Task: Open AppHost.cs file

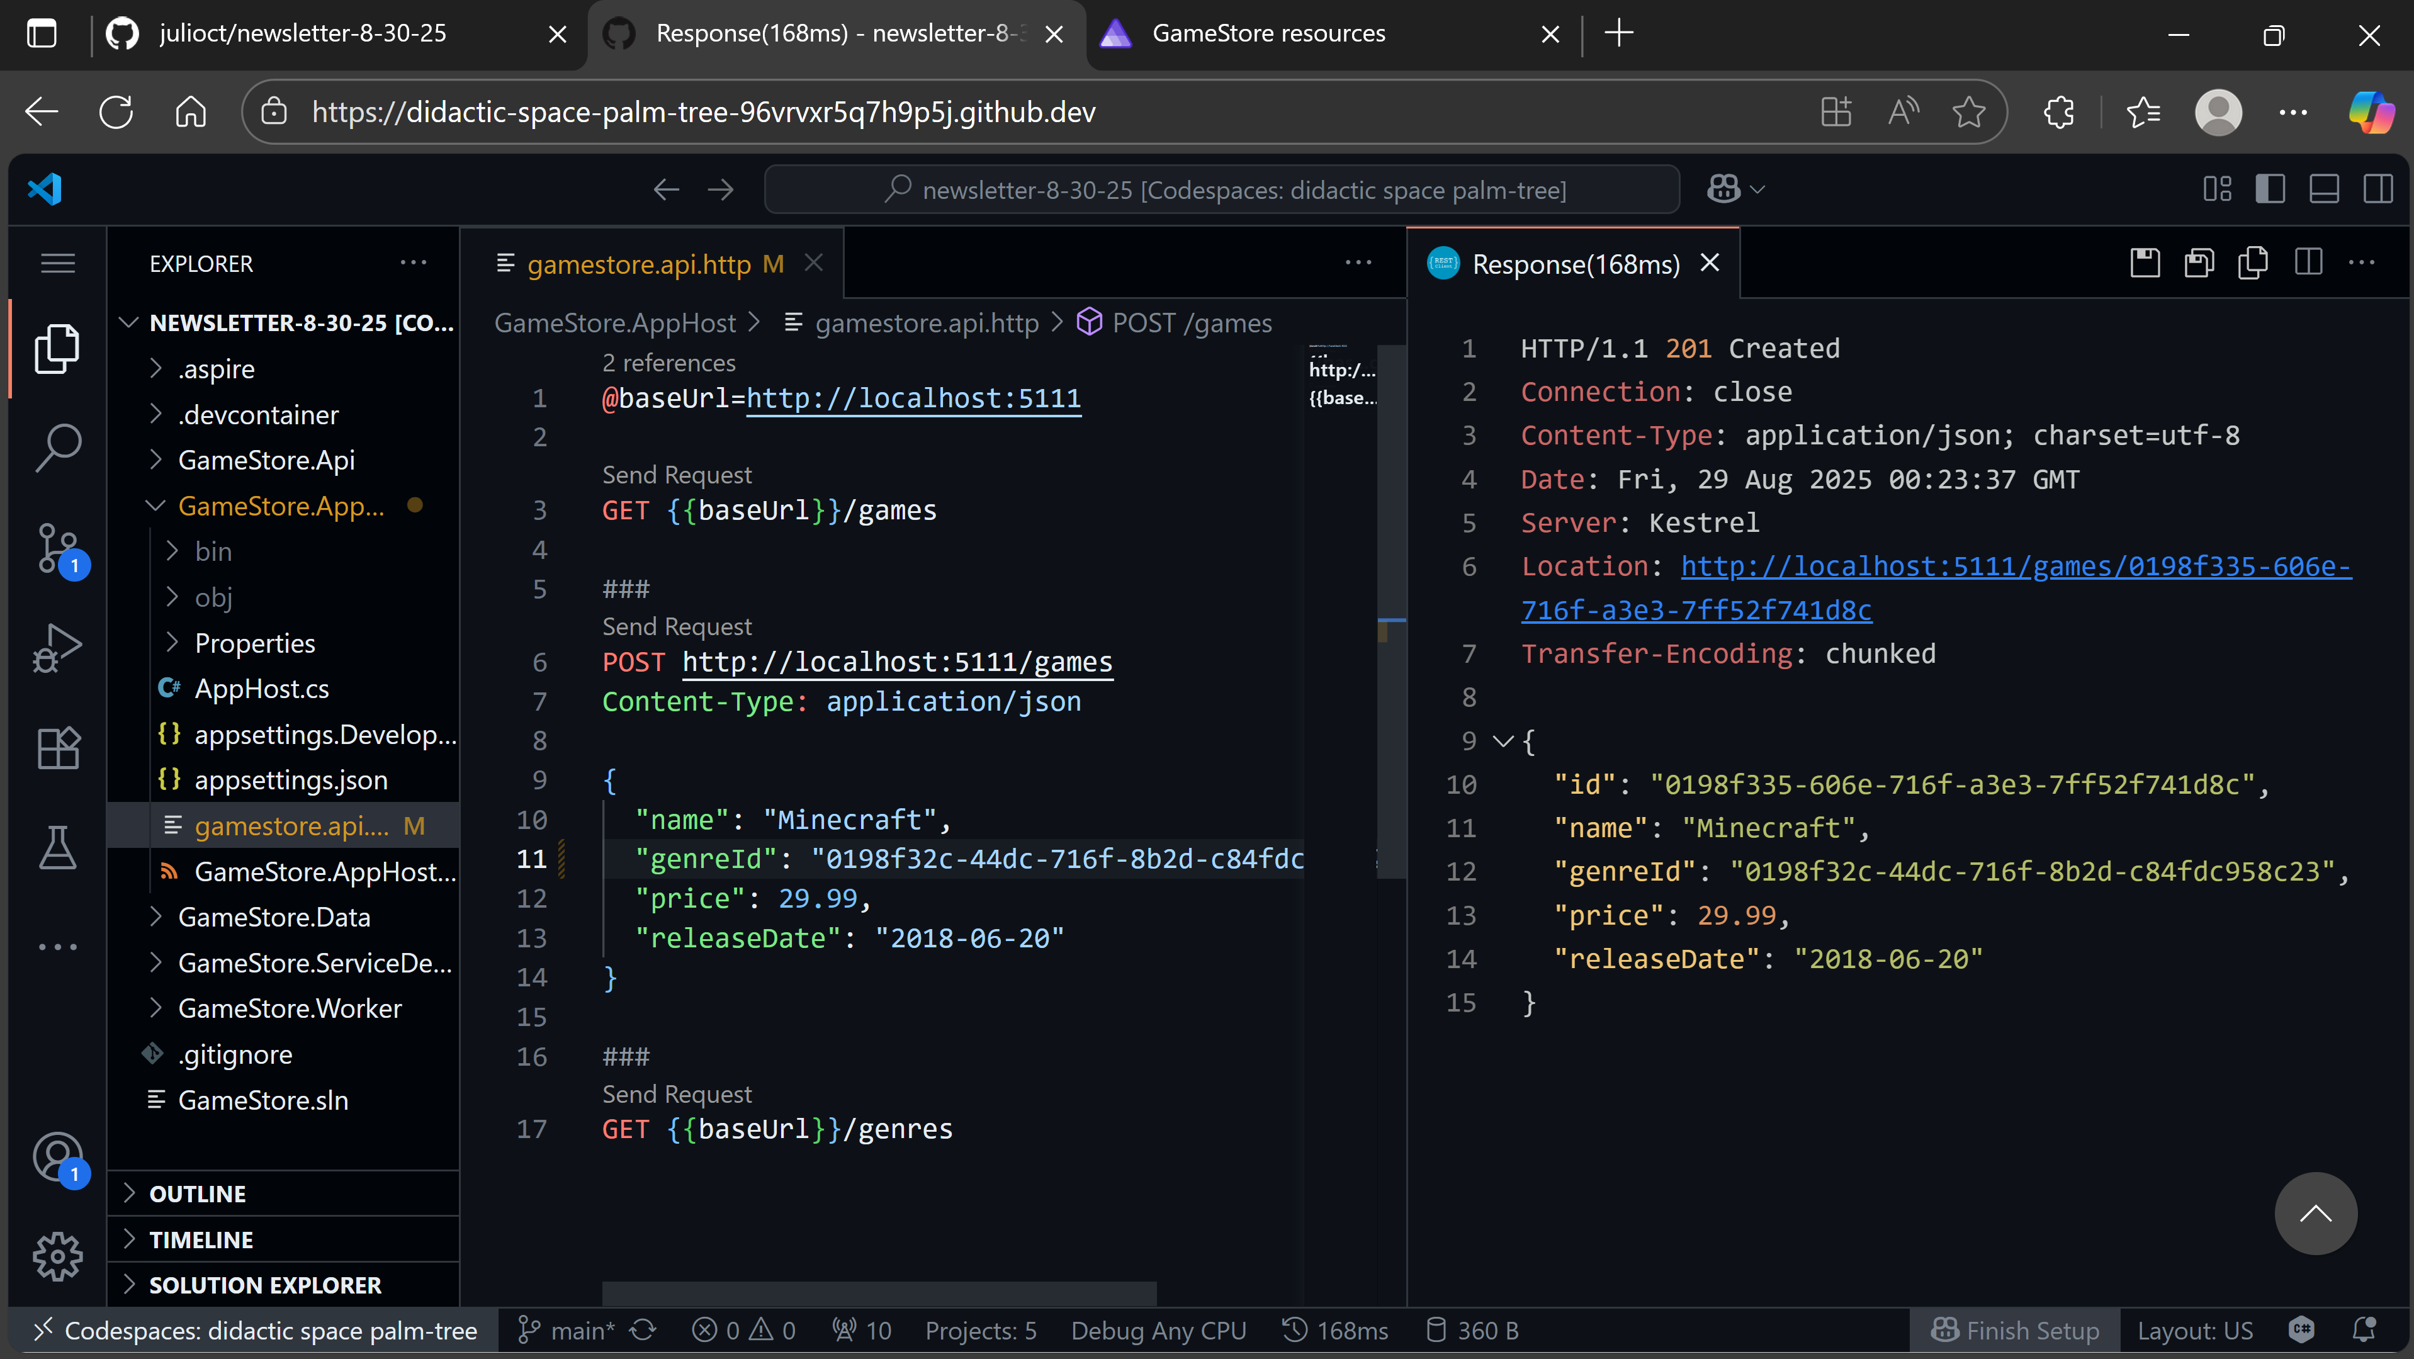Action: click(283, 689)
